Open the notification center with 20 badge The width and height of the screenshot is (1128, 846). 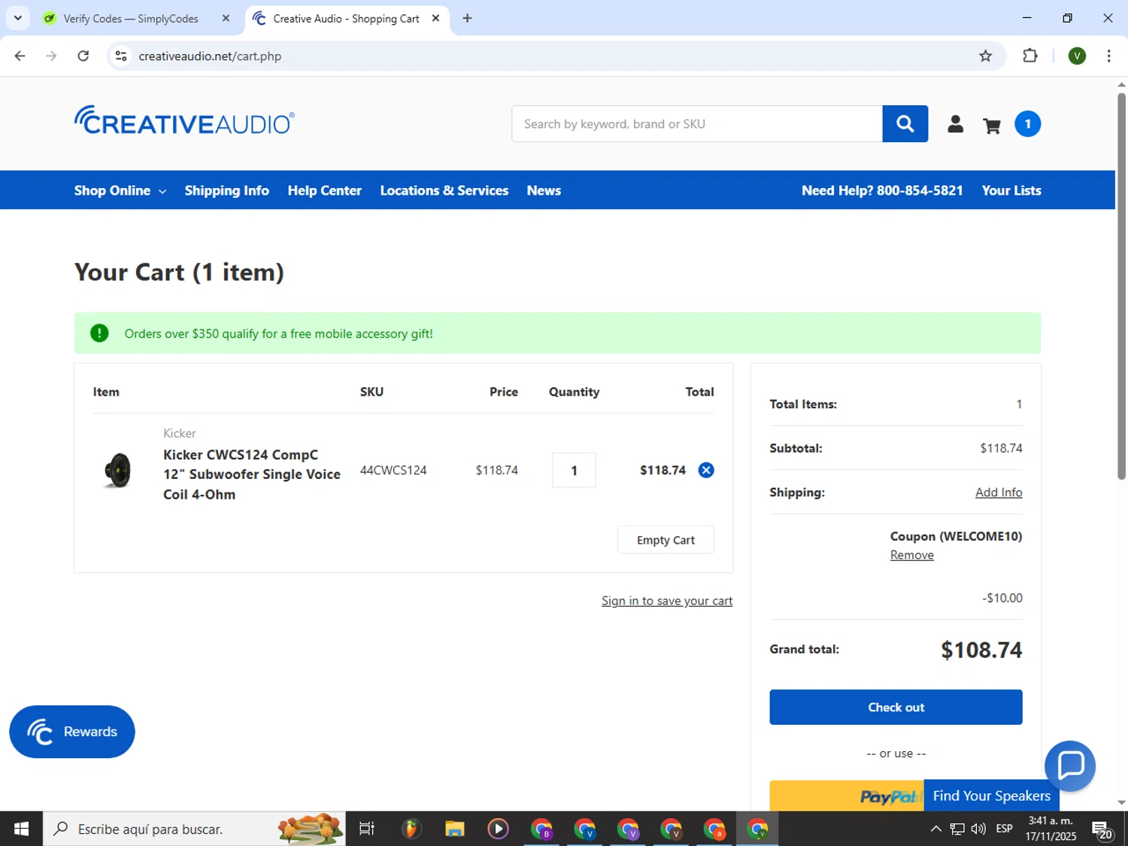1102,830
